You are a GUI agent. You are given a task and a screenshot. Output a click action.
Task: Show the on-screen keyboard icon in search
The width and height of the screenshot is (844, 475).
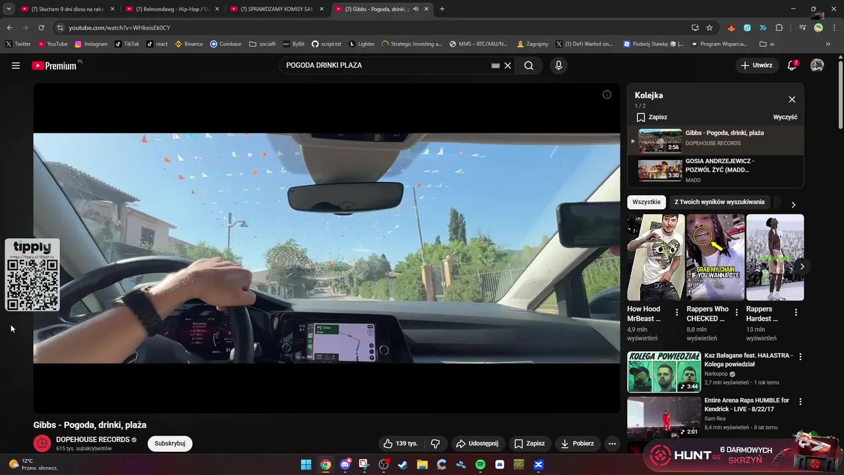point(495,65)
